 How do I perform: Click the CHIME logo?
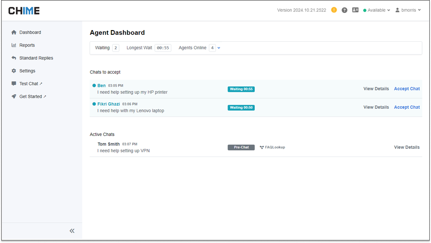pyautogui.click(x=24, y=11)
